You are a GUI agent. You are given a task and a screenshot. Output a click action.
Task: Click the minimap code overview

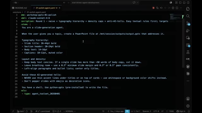click(176, 17)
